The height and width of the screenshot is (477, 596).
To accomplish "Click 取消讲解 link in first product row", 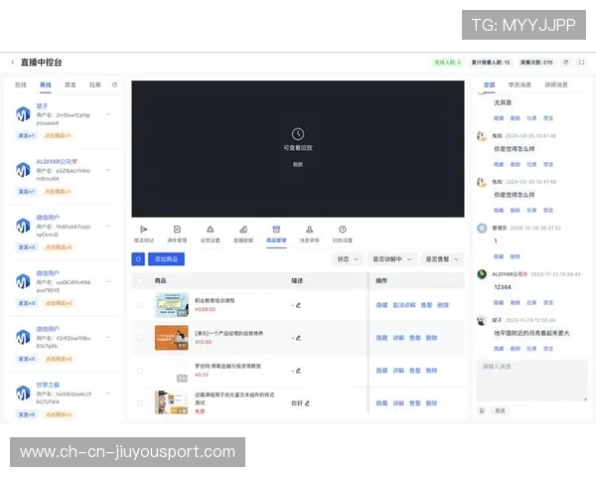I will pos(404,305).
